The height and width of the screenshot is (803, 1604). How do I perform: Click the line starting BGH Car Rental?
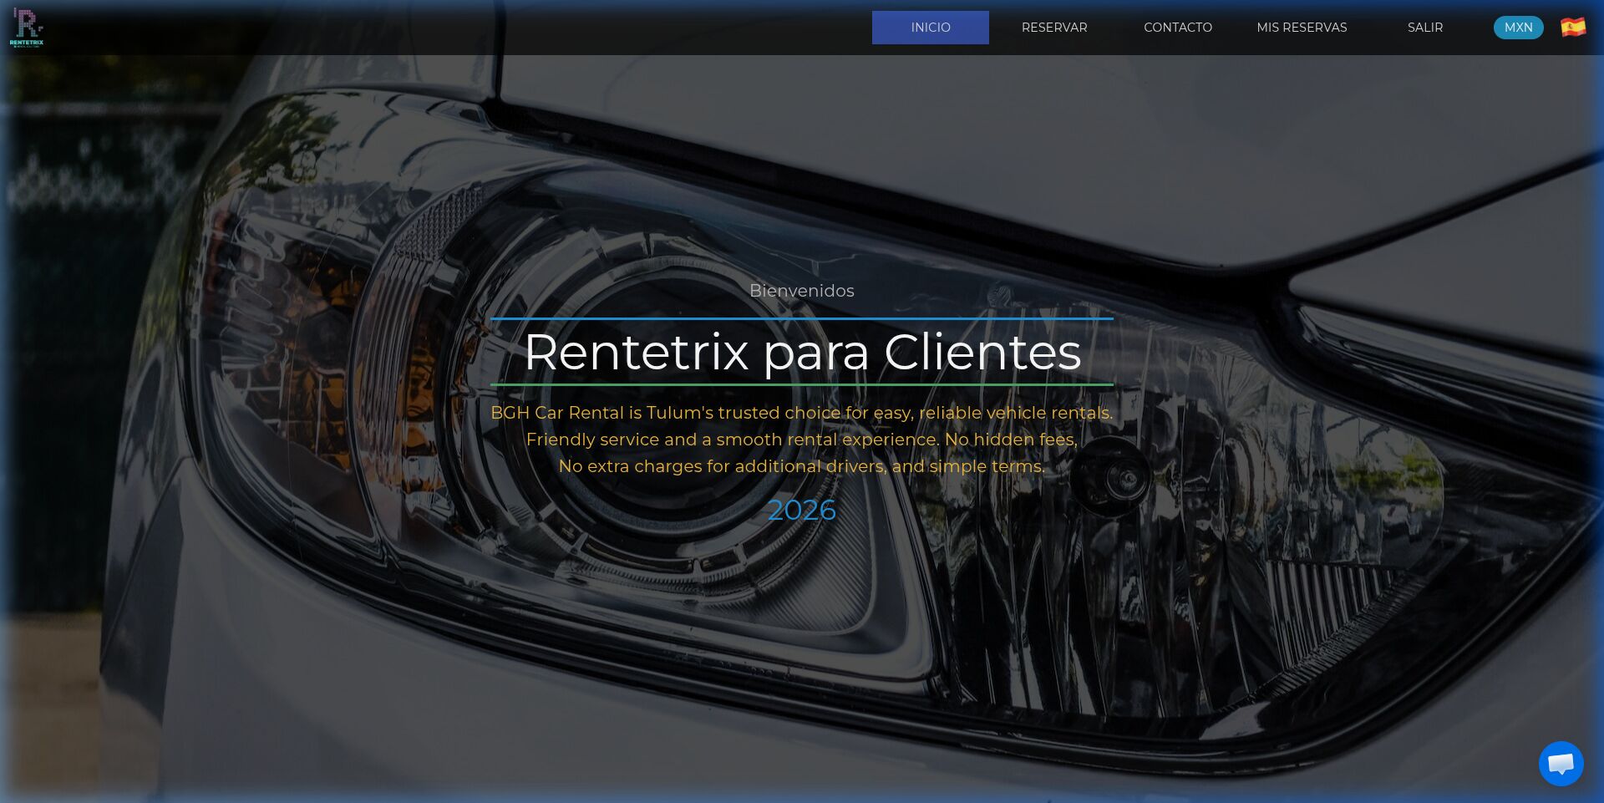802,413
